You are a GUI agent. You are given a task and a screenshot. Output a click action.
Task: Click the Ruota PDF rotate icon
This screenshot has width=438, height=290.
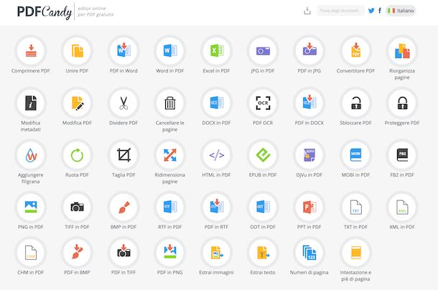(x=77, y=155)
